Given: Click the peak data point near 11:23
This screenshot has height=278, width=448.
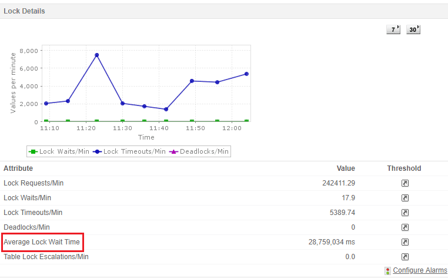Looking at the screenshot, I should [96, 55].
